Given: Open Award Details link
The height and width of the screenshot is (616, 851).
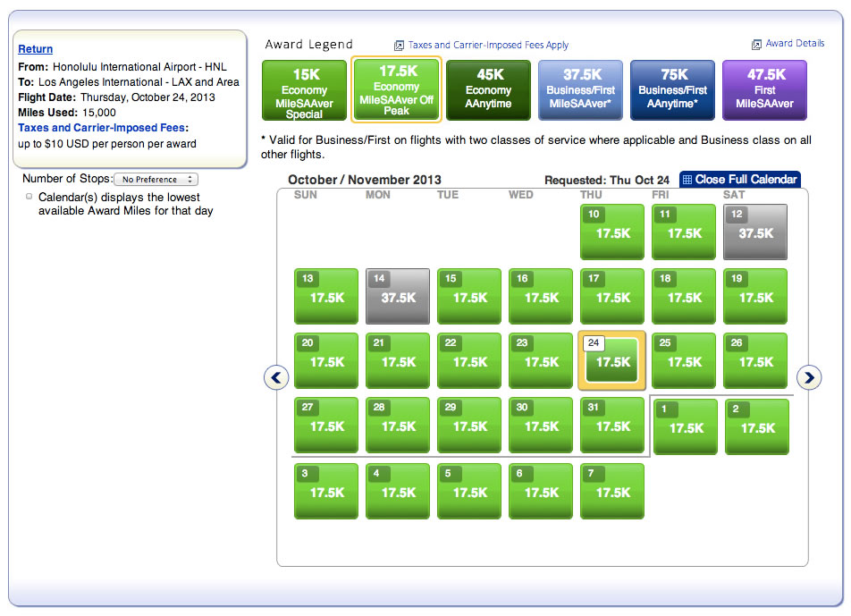Looking at the screenshot, I should click(x=795, y=44).
